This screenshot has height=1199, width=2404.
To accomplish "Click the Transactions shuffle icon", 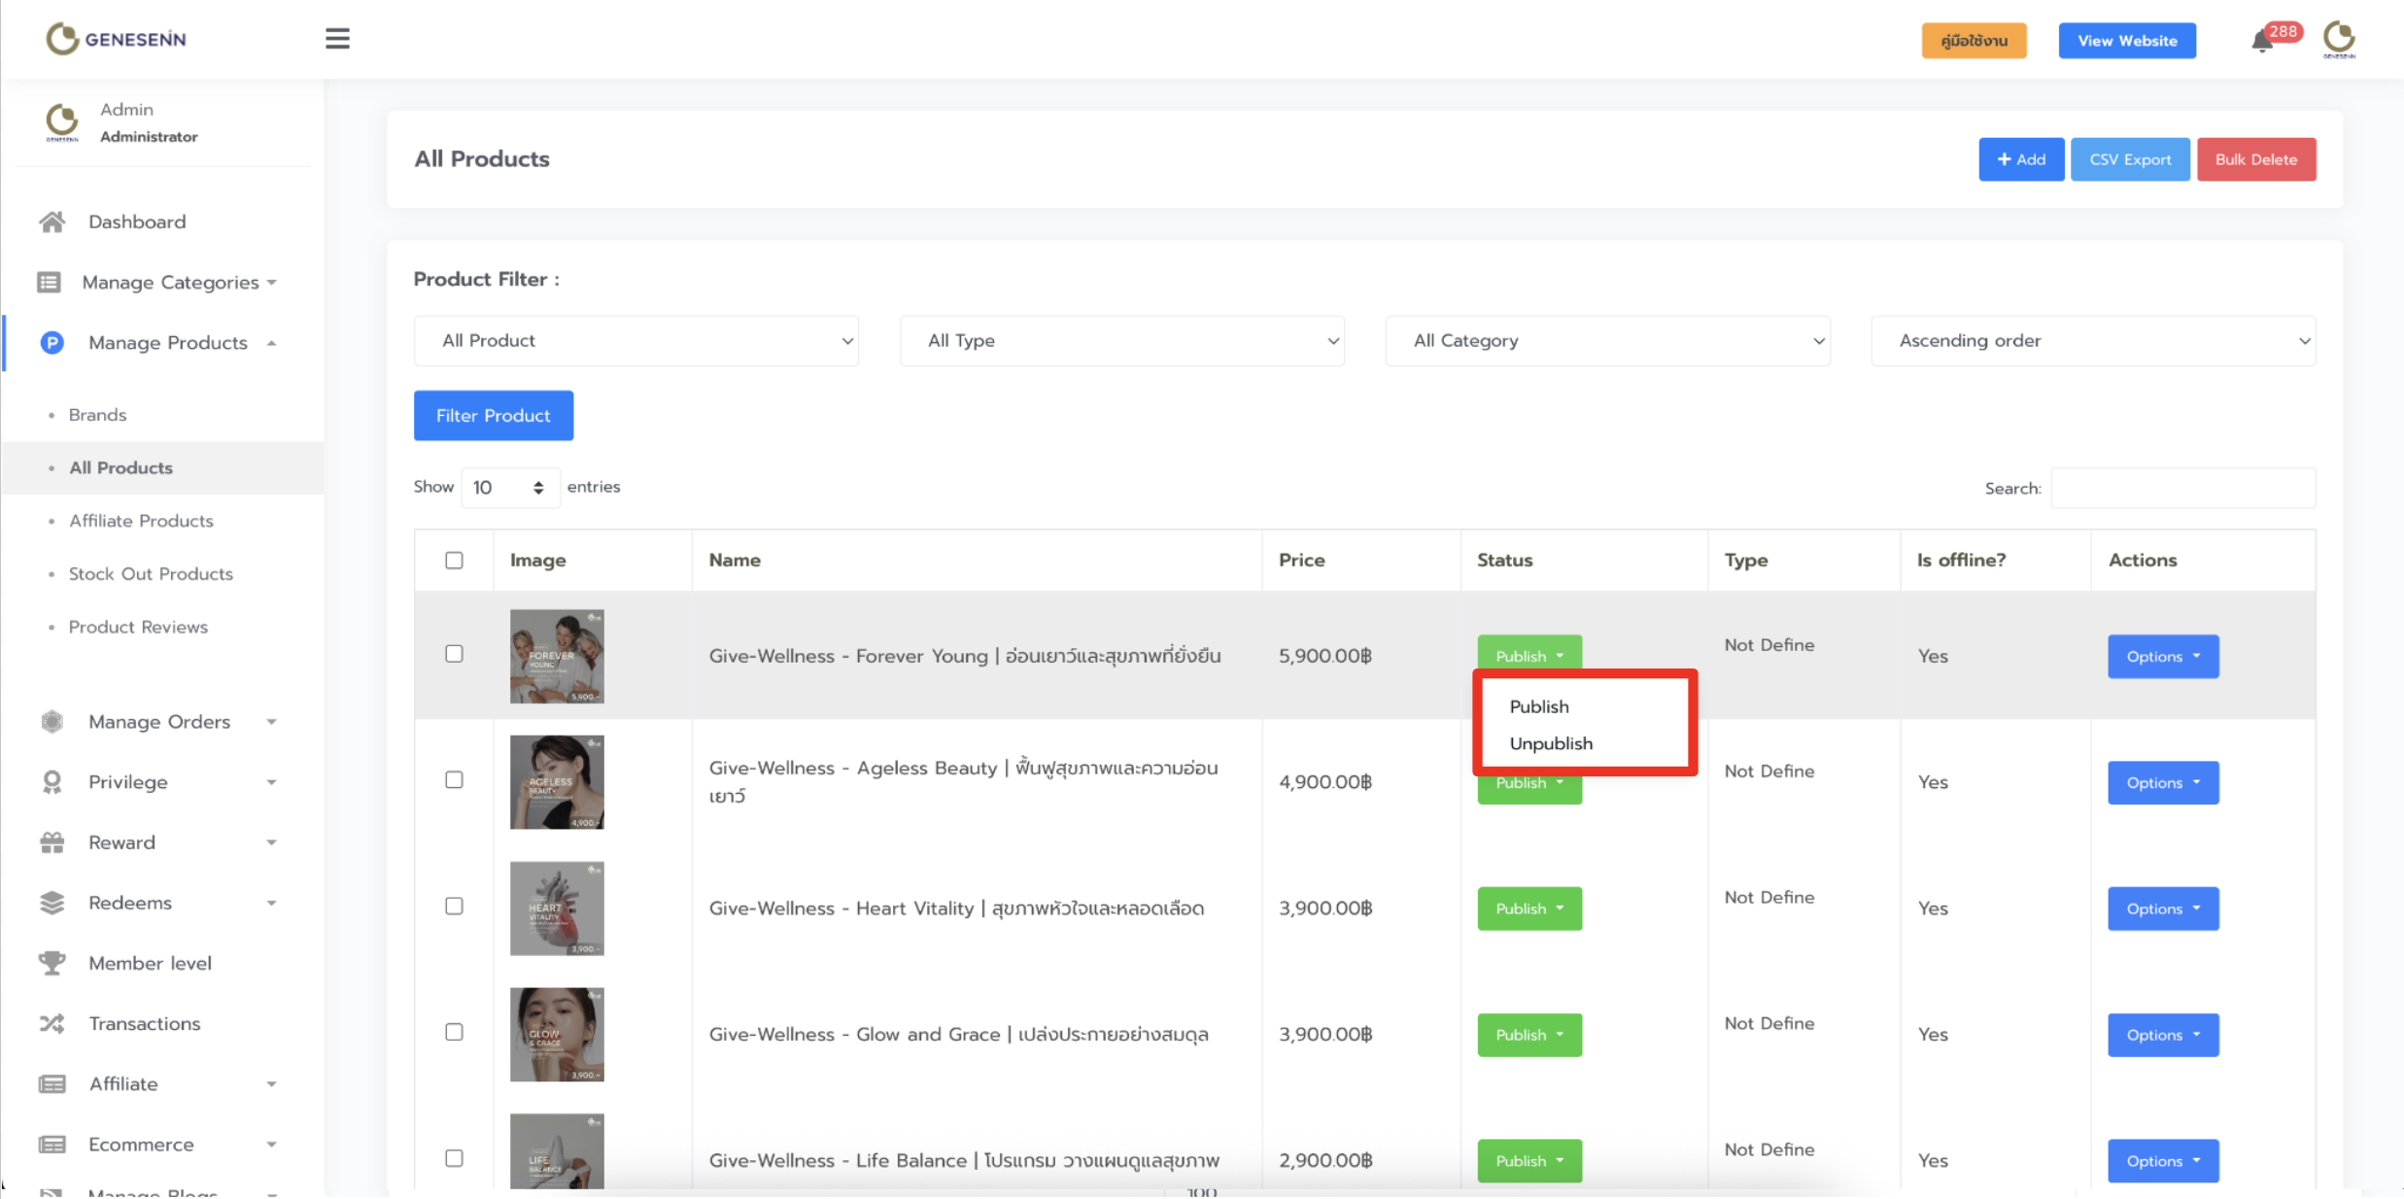I will point(52,1023).
